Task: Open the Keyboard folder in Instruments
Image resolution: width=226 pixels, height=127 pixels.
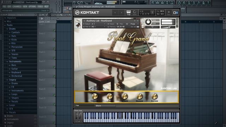Action: (16, 72)
